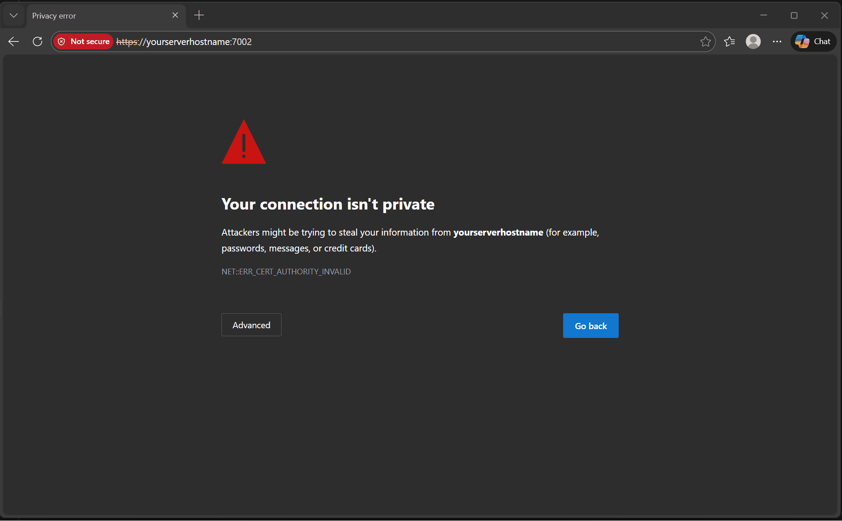Open Copilot Chat in the browser toolbar

[x=813, y=41]
